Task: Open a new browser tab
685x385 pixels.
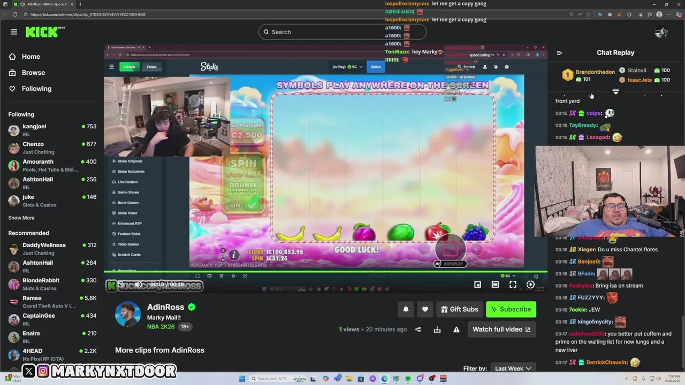Action: [80, 4]
